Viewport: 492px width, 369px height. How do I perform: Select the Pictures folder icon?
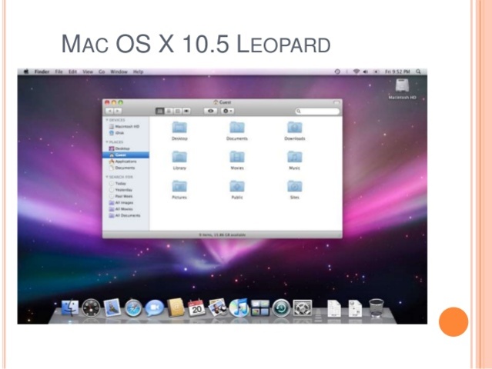coord(179,186)
